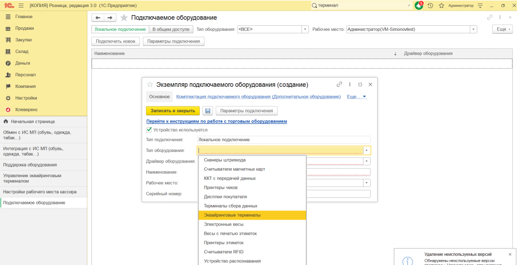
Task: Select Локальное подключение toggle button
Action: pos(120,29)
